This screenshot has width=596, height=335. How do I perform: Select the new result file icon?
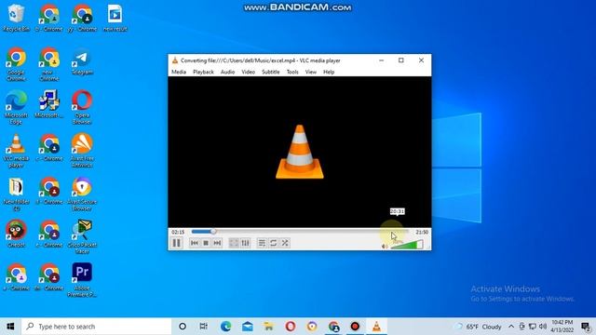115,18
